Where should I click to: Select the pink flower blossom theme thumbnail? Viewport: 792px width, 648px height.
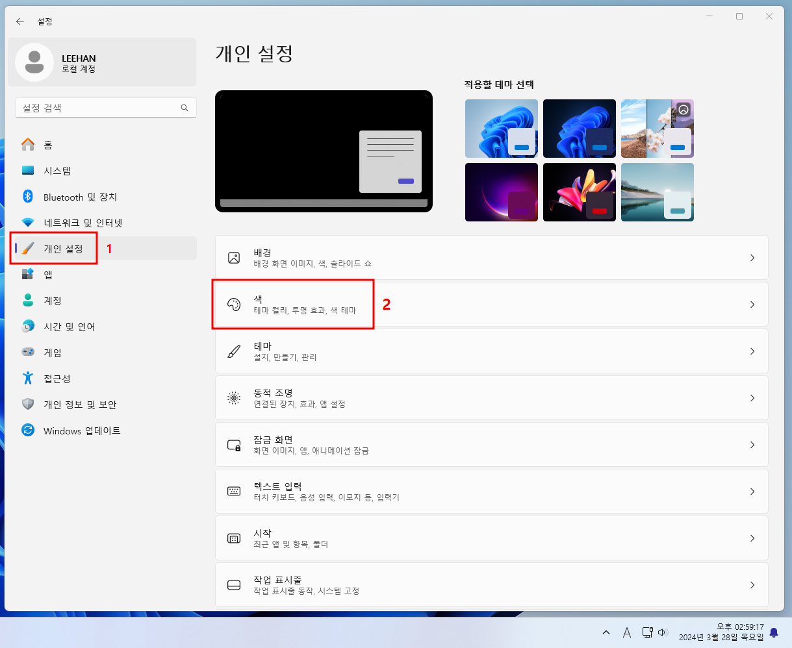click(x=657, y=128)
